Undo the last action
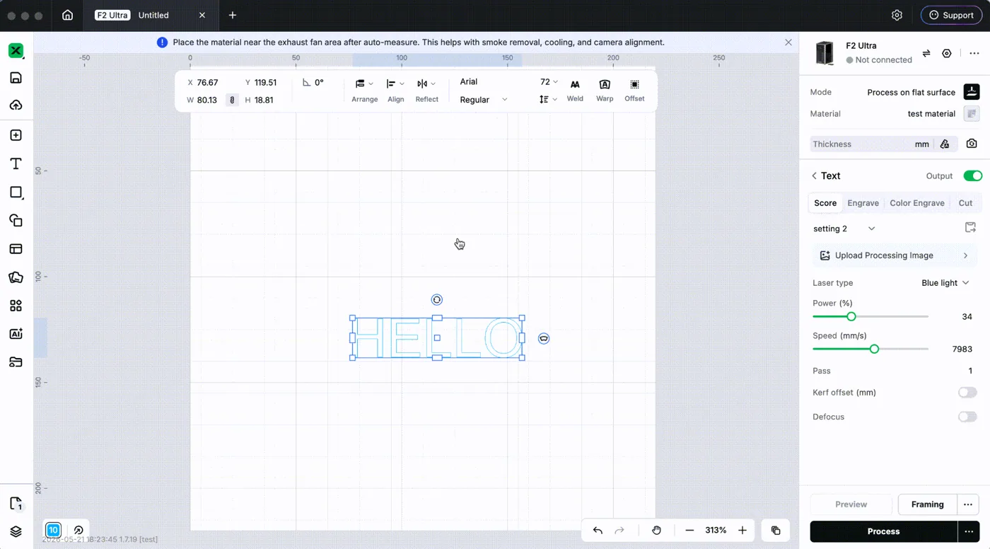The image size is (990, 549). (x=598, y=531)
